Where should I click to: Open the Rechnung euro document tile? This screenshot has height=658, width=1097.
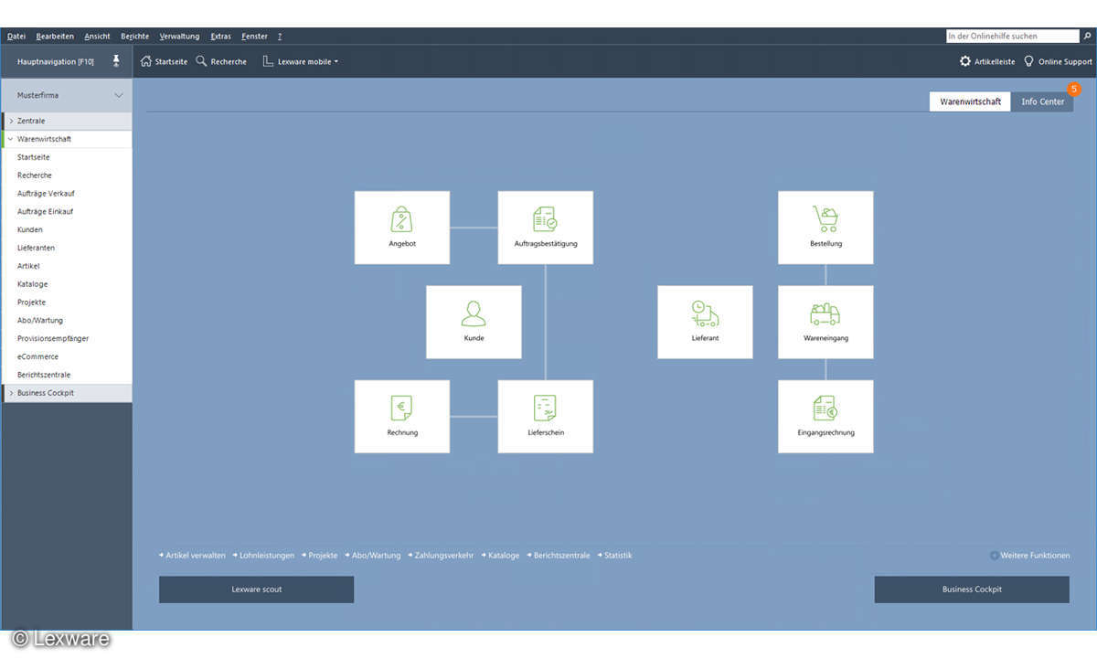pyautogui.click(x=402, y=417)
